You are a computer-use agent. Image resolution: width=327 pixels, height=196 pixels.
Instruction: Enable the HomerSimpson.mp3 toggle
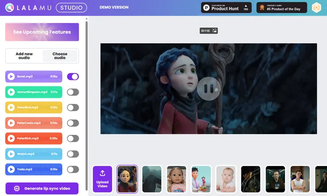coord(73,92)
